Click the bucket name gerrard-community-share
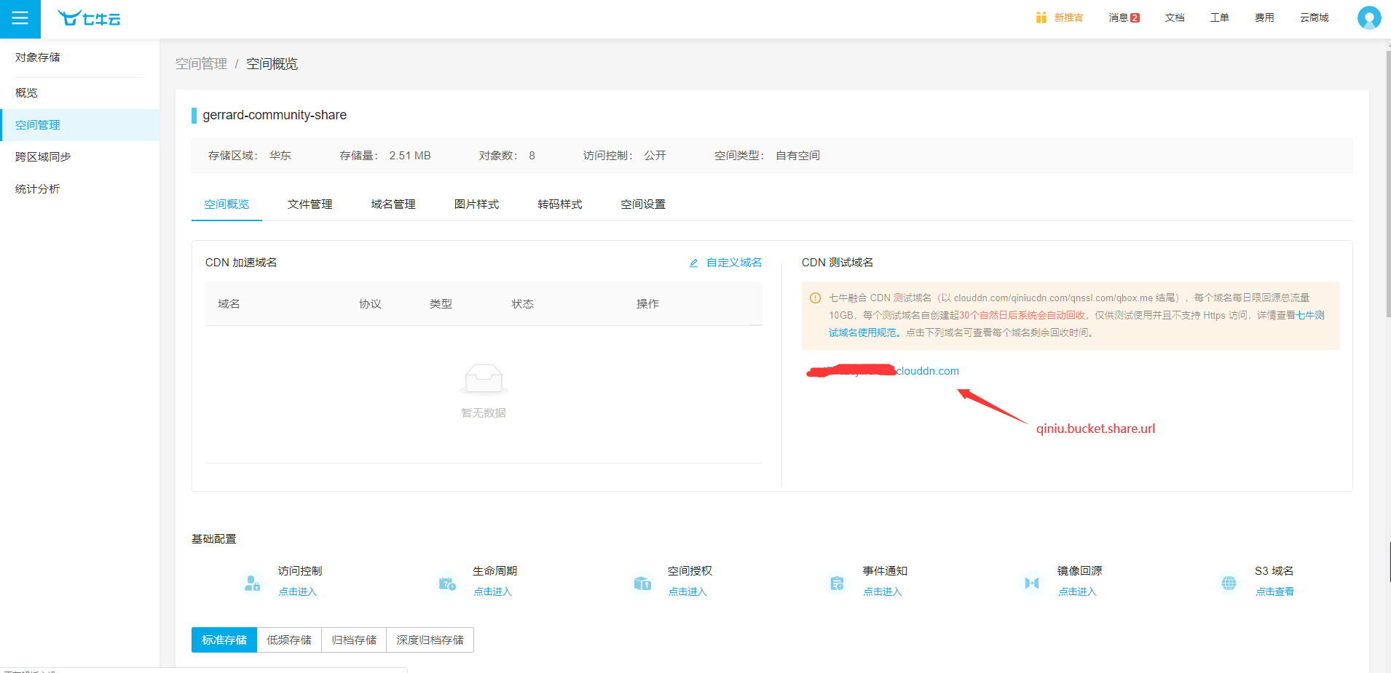 click(x=275, y=115)
